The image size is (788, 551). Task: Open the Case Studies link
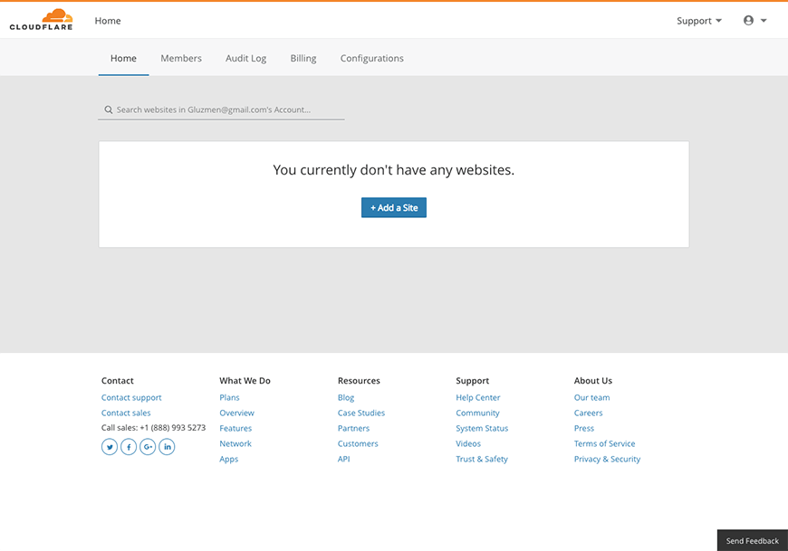361,413
